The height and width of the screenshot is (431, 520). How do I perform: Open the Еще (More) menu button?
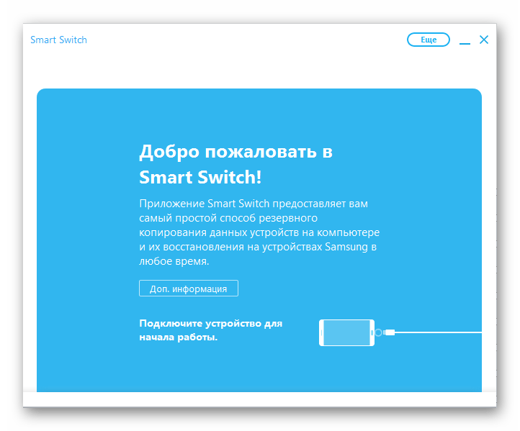428,40
